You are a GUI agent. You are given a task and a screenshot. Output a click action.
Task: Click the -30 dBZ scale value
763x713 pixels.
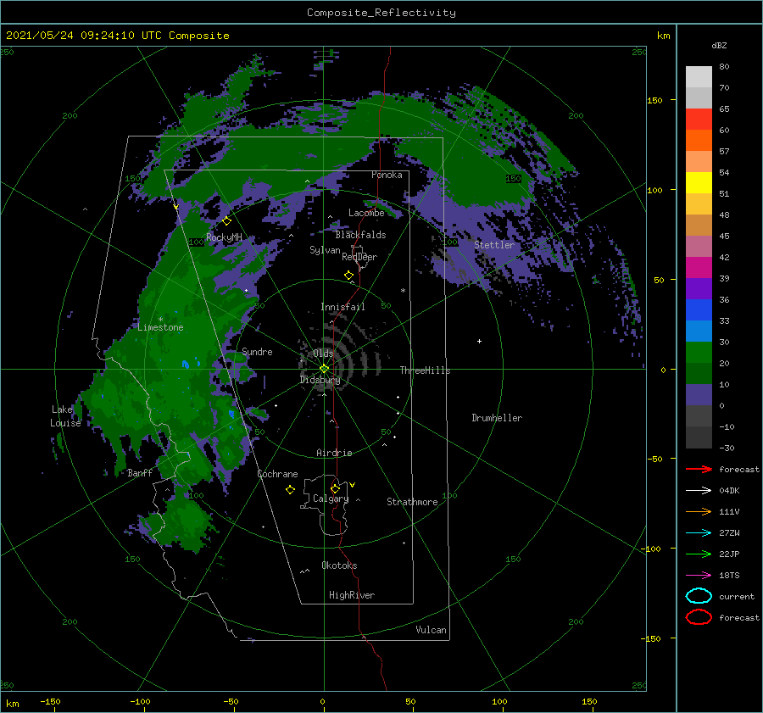pyautogui.click(x=727, y=448)
